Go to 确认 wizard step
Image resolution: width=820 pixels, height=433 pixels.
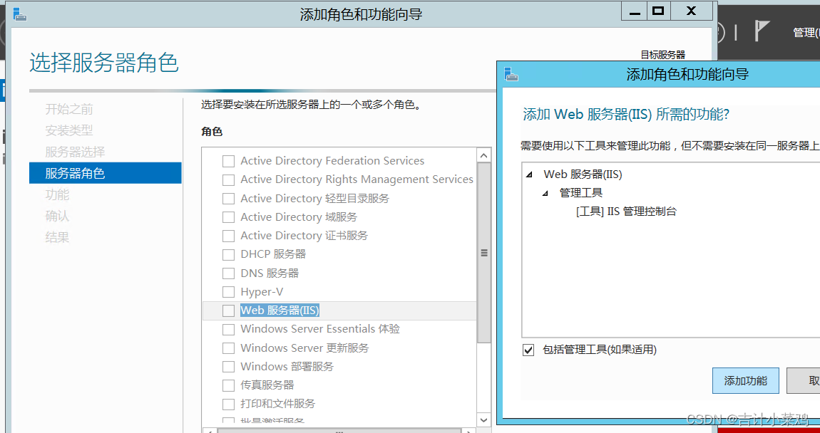pos(57,216)
